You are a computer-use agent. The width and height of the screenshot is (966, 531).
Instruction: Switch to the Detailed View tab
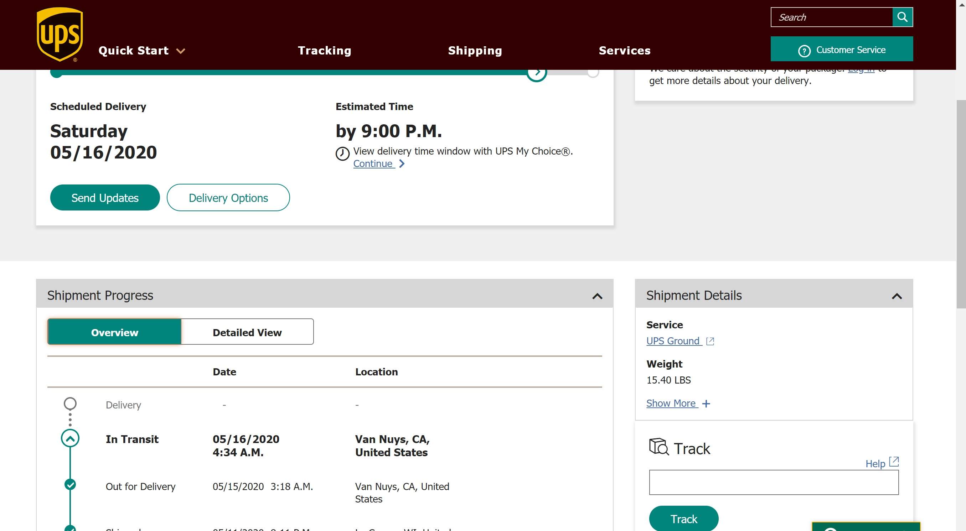coord(247,332)
